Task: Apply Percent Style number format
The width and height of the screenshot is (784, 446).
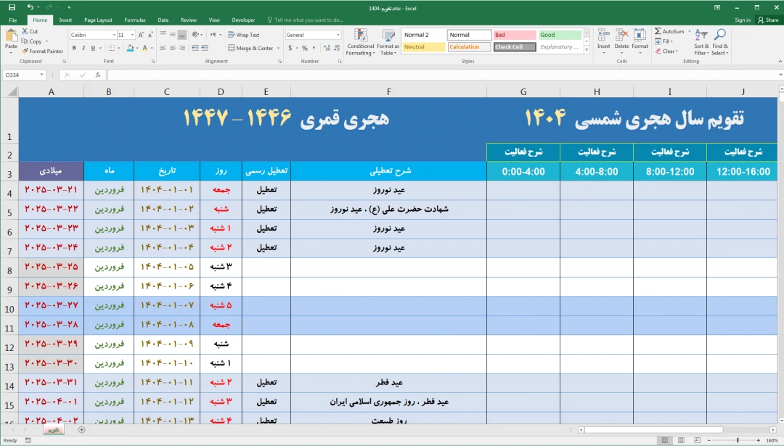Action: (304, 48)
